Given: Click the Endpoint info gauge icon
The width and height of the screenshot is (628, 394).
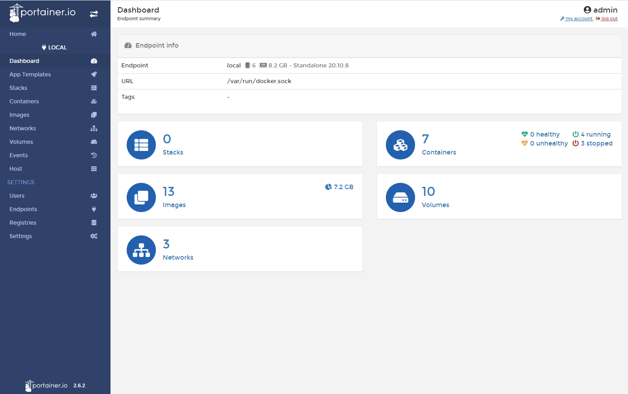Looking at the screenshot, I should click(x=128, y=45).
